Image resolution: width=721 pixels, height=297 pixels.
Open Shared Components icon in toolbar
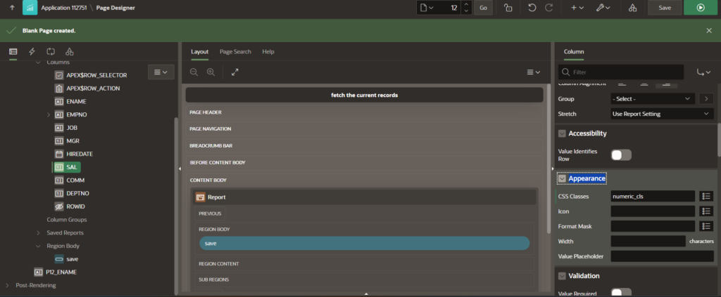click(632, 8)
